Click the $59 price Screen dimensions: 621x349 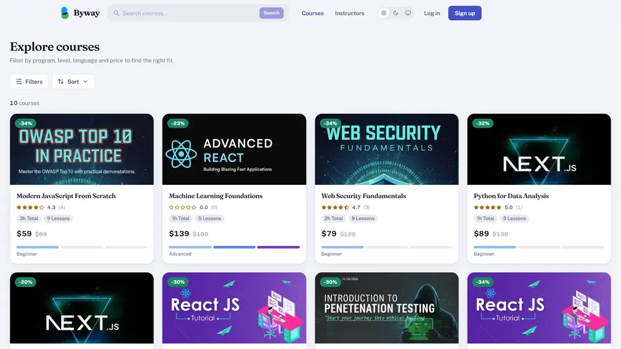coord(24,233)
